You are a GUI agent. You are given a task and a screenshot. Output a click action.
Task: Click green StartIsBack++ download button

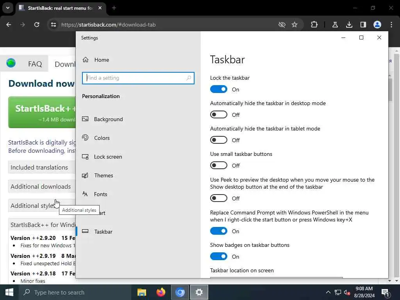coord(42,112)
